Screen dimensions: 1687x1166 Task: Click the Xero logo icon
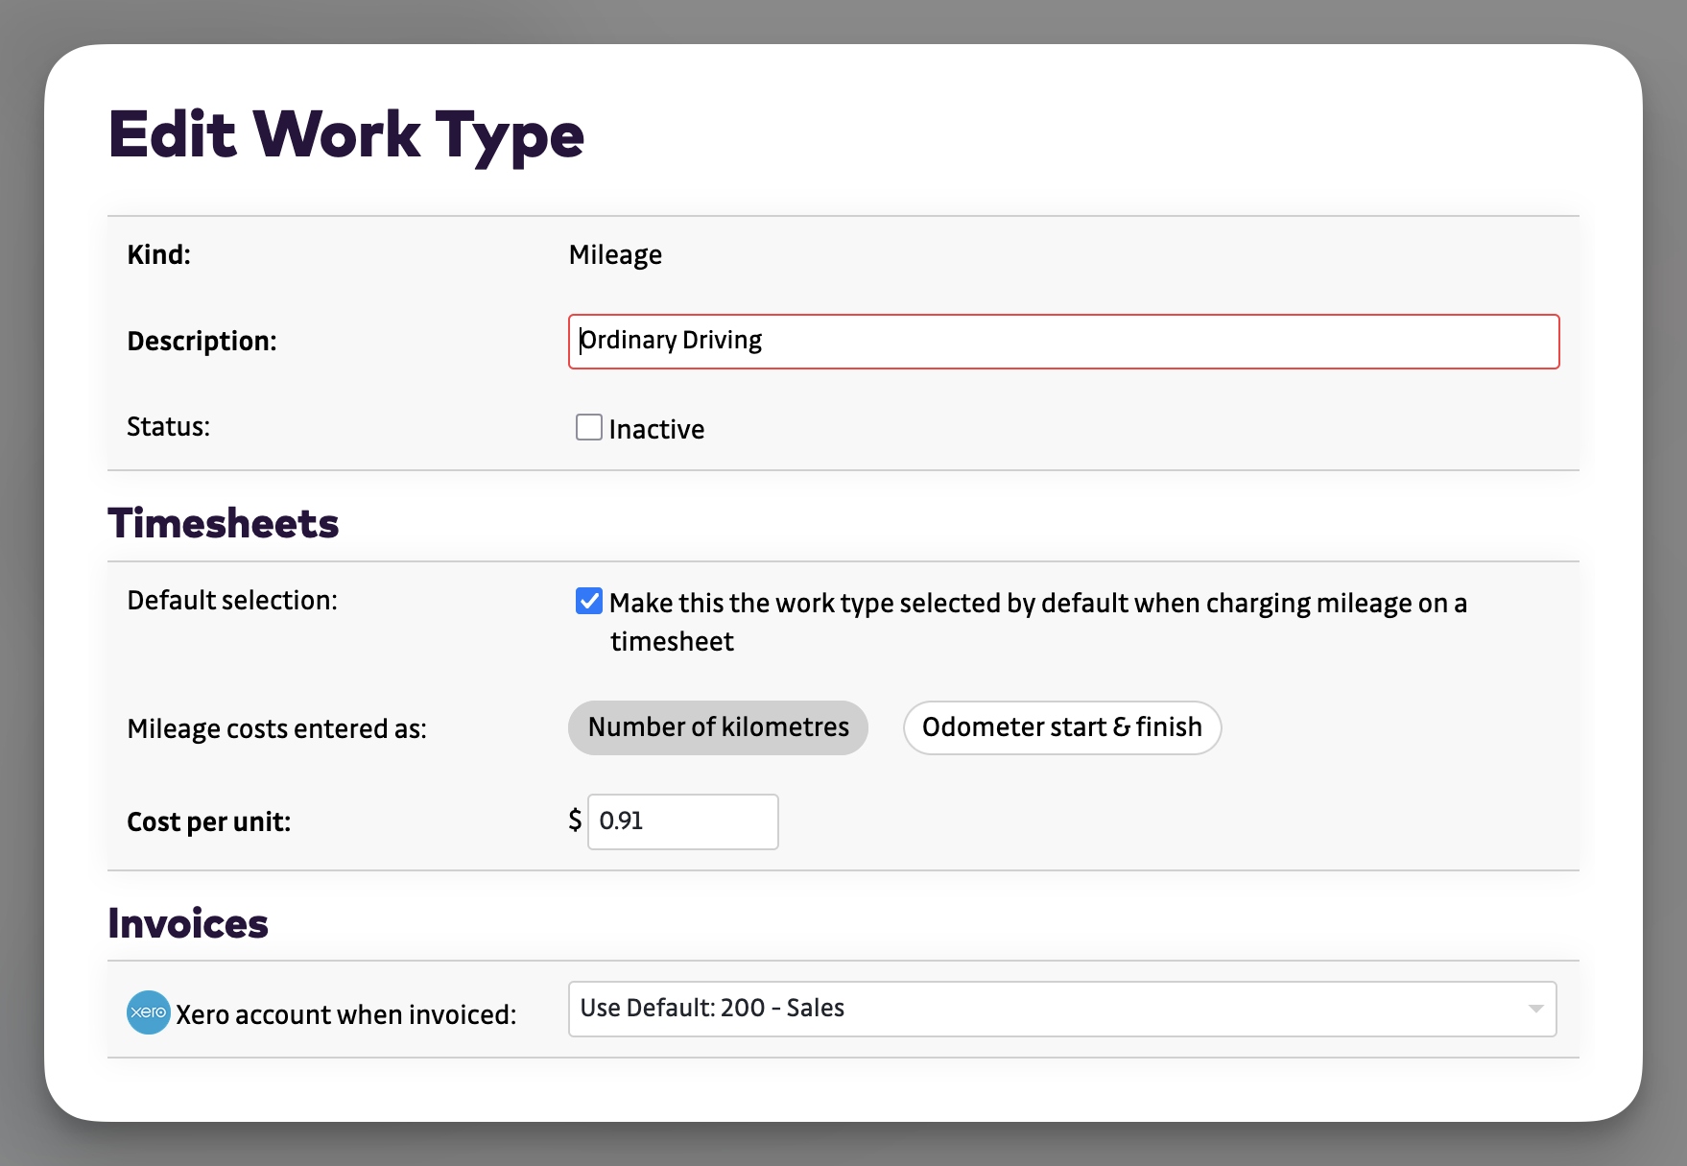click(147, 1012)
